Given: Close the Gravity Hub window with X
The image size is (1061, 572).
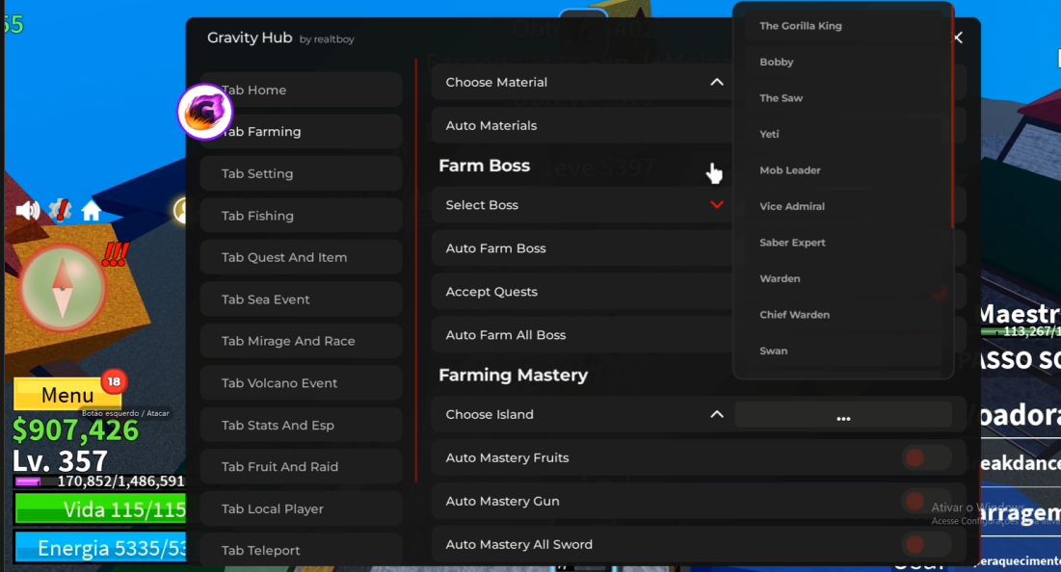Looking at the screenshot, I should coord(958,38).
